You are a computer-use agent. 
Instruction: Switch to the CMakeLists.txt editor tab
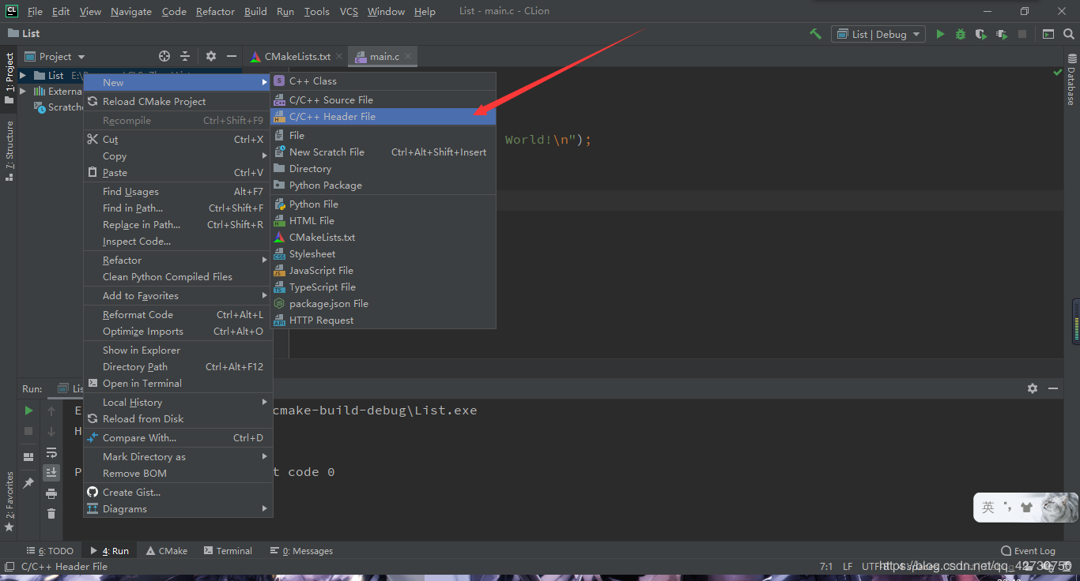[x=296, y=57]
